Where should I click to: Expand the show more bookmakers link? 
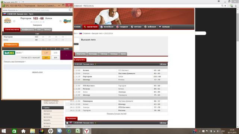[15, 62]
